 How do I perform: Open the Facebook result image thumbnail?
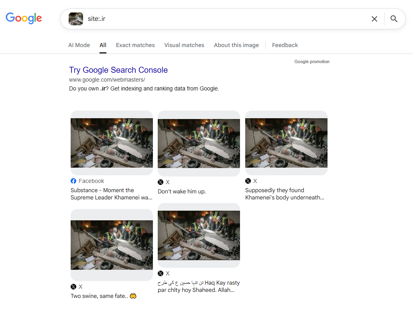tap(112, 143)
